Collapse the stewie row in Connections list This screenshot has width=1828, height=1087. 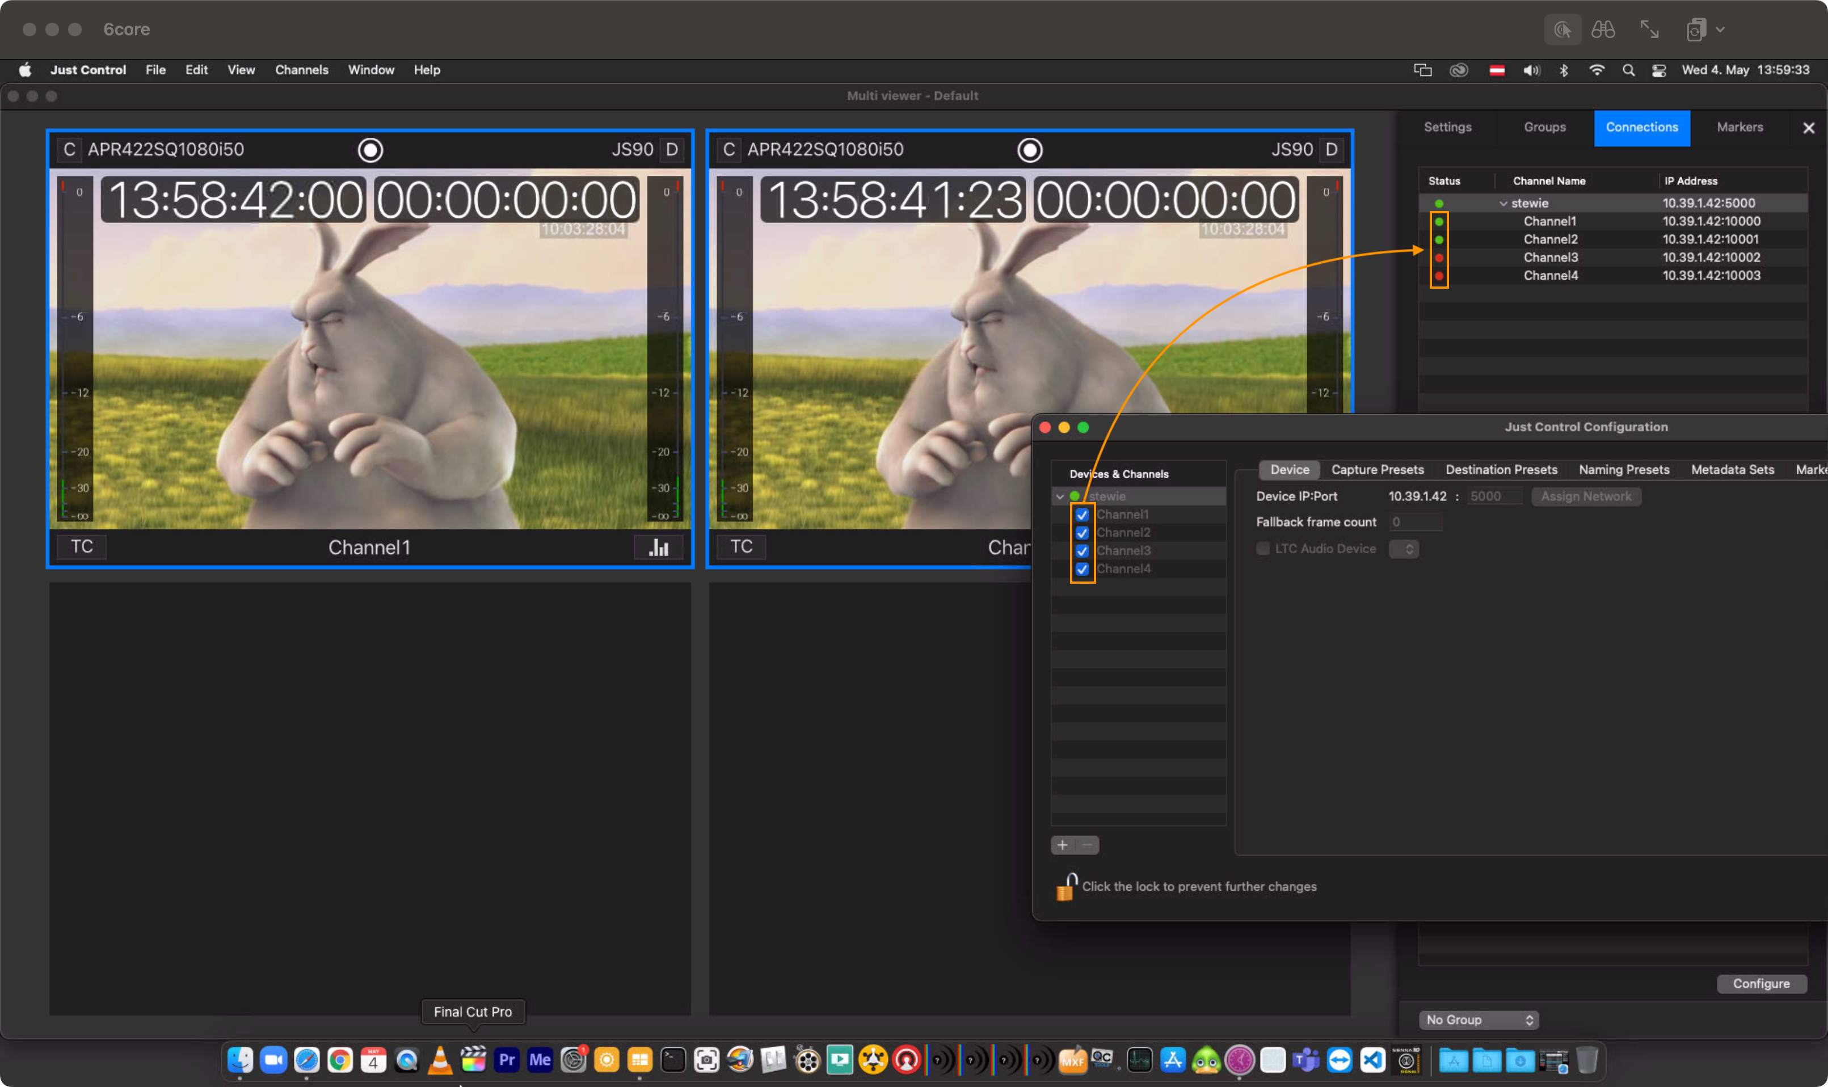[x=1503, y=204]
